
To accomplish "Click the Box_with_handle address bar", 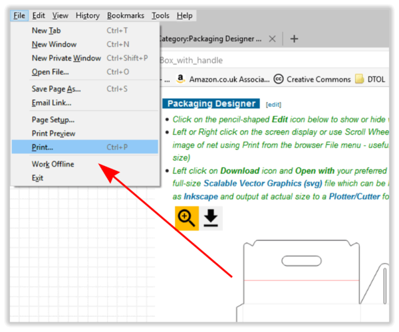I will tap(274, 60).
